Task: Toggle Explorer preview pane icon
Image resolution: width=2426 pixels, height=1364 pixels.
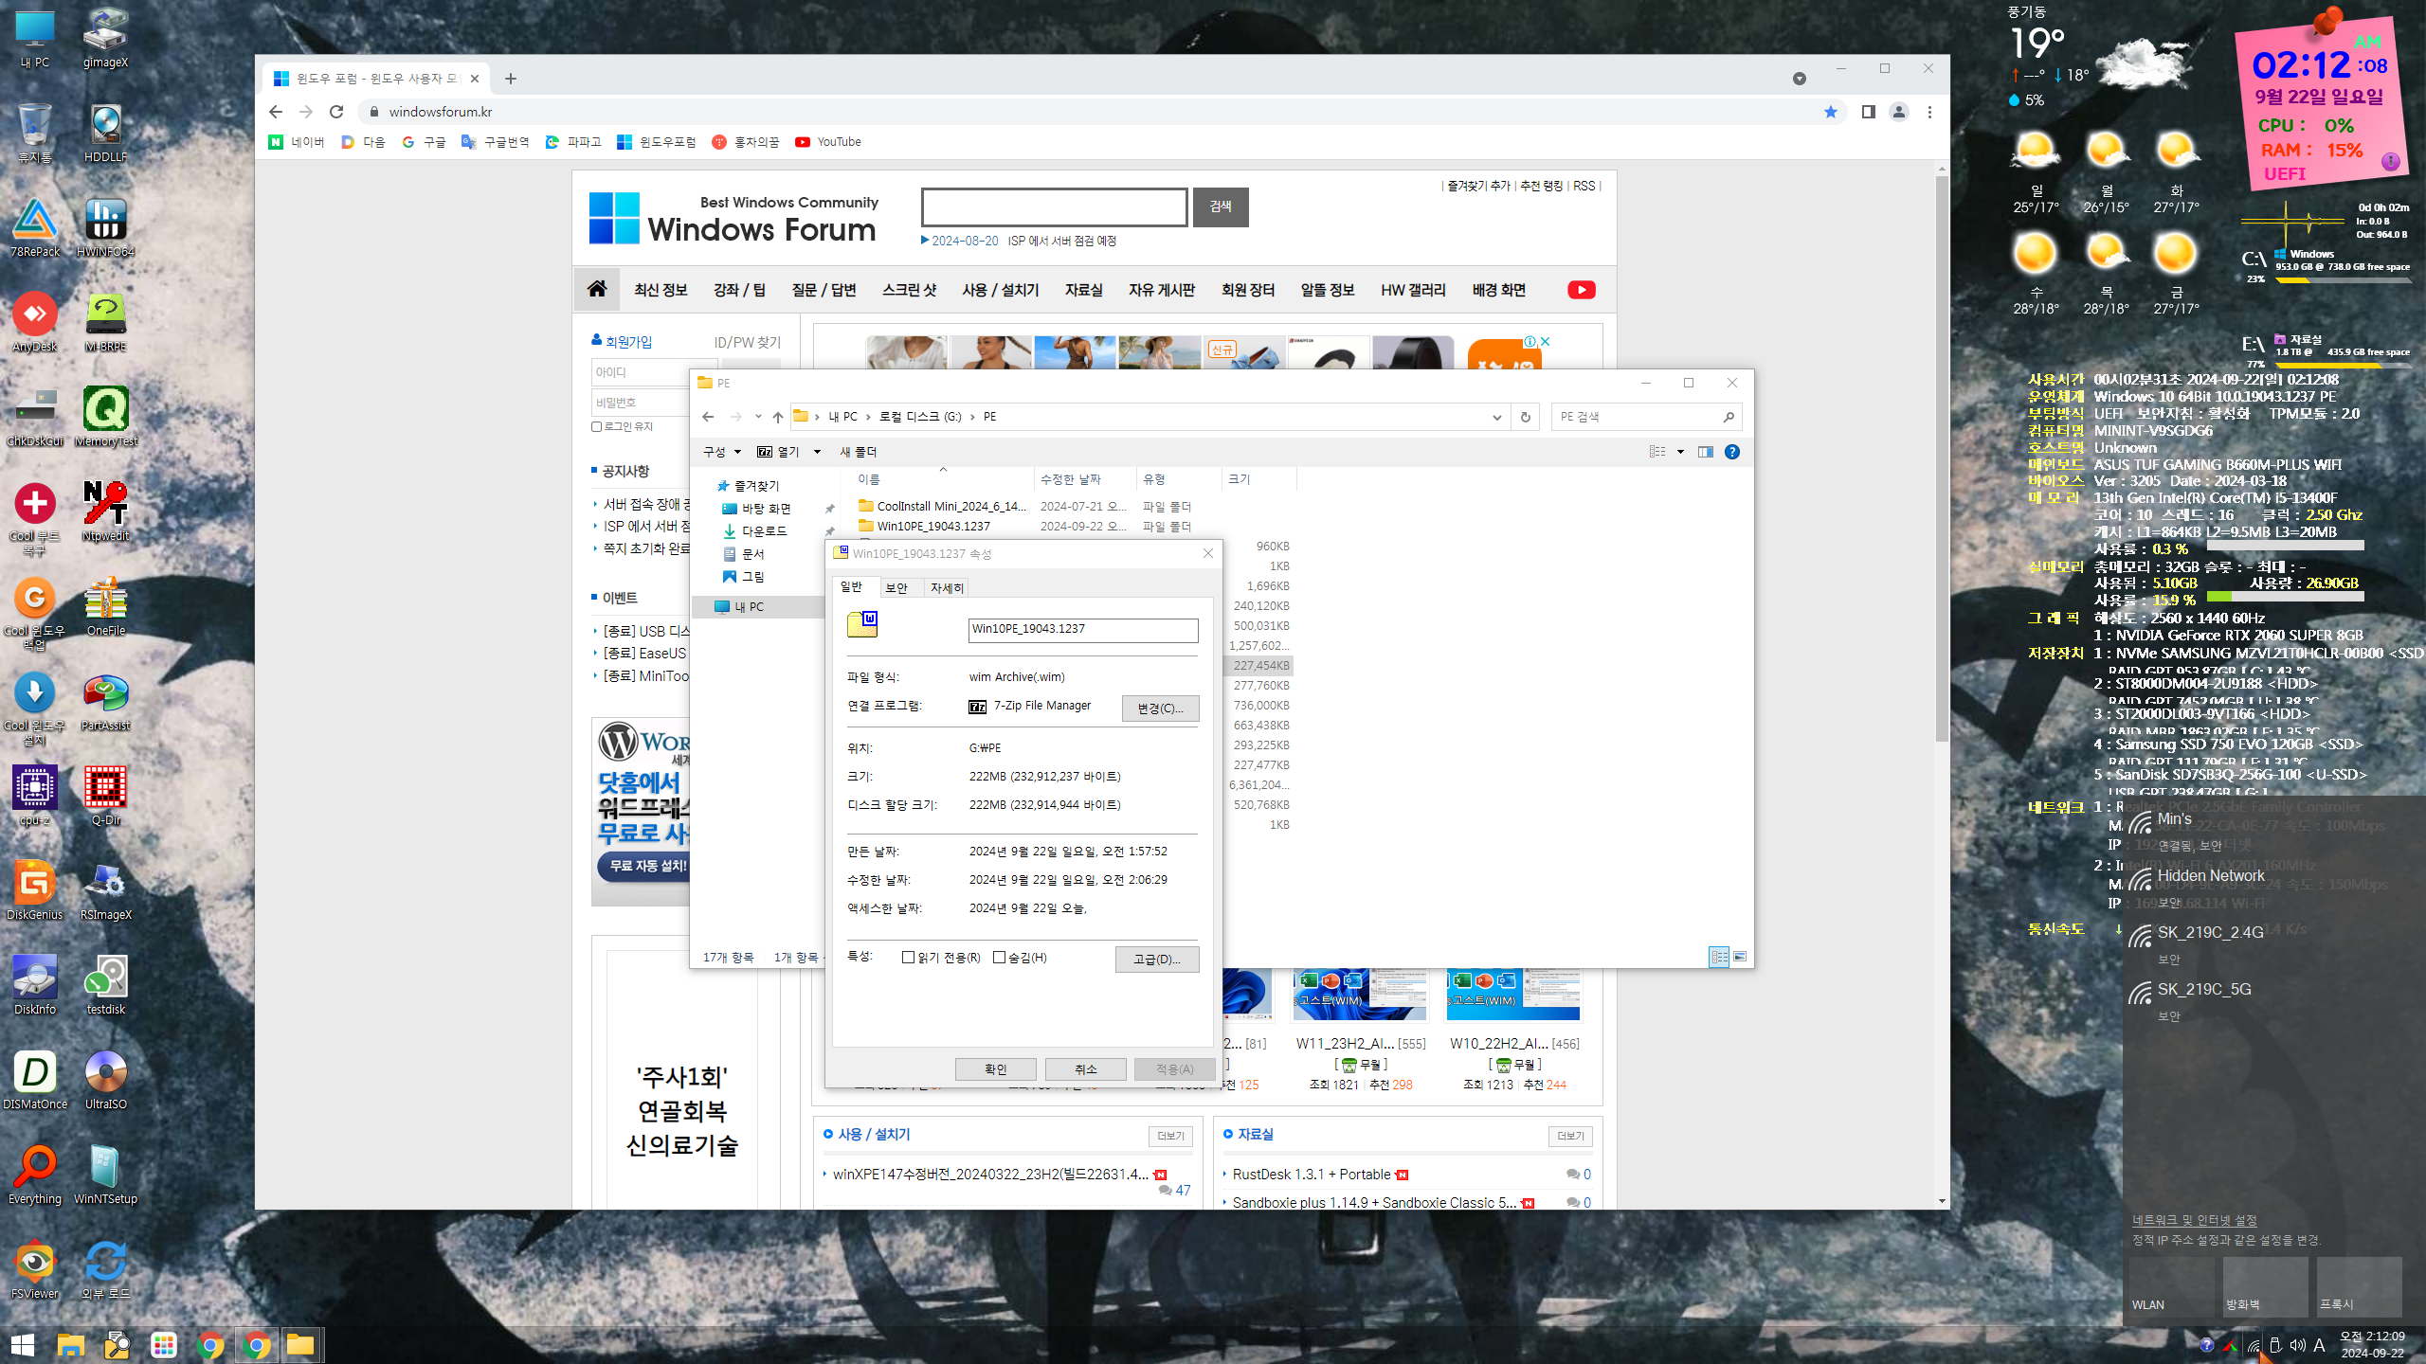Action: coord(1706,452)
